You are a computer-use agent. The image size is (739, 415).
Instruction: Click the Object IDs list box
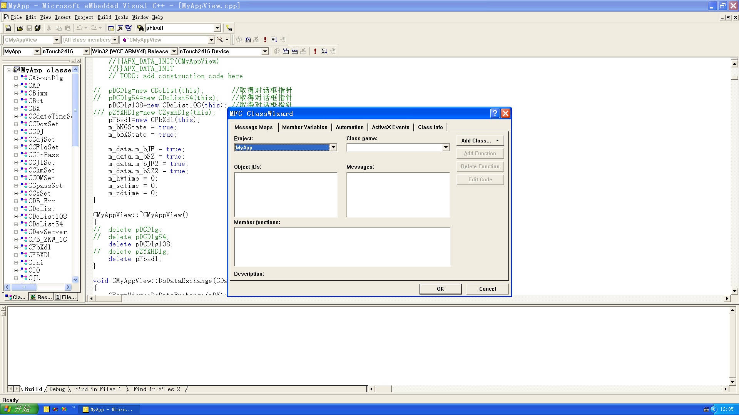(x=286, y=195)
